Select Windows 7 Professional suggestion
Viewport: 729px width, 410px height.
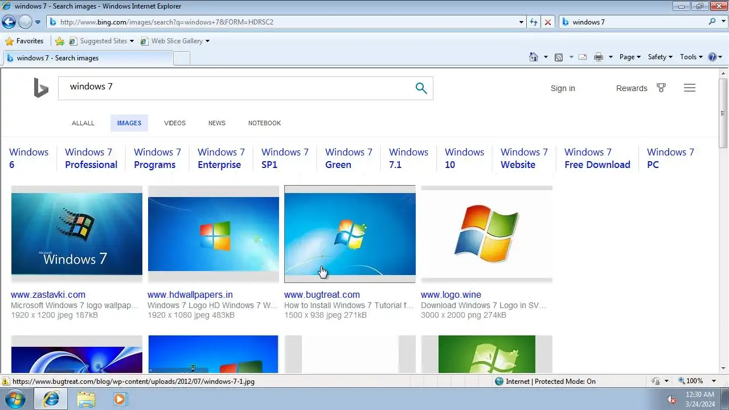click(x=91, y=158)
